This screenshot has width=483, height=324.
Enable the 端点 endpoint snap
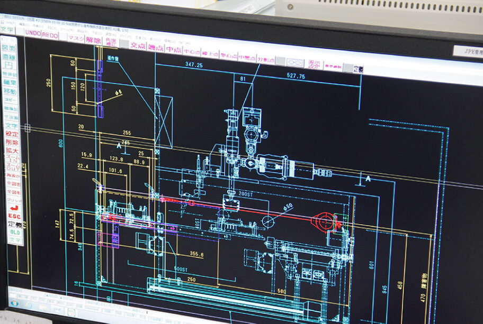click(x=156, y=48)
